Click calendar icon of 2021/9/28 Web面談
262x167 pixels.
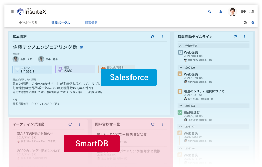pyautogui.click(x=180, y=74)
